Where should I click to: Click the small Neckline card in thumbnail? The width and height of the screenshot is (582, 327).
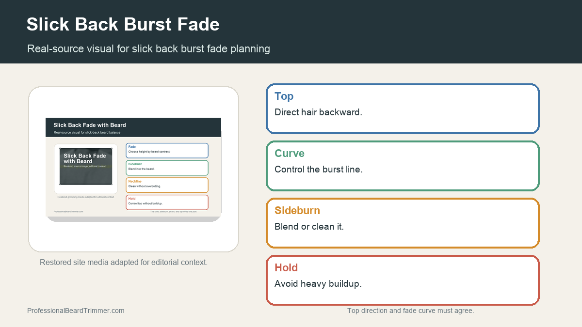pos(167,185)
